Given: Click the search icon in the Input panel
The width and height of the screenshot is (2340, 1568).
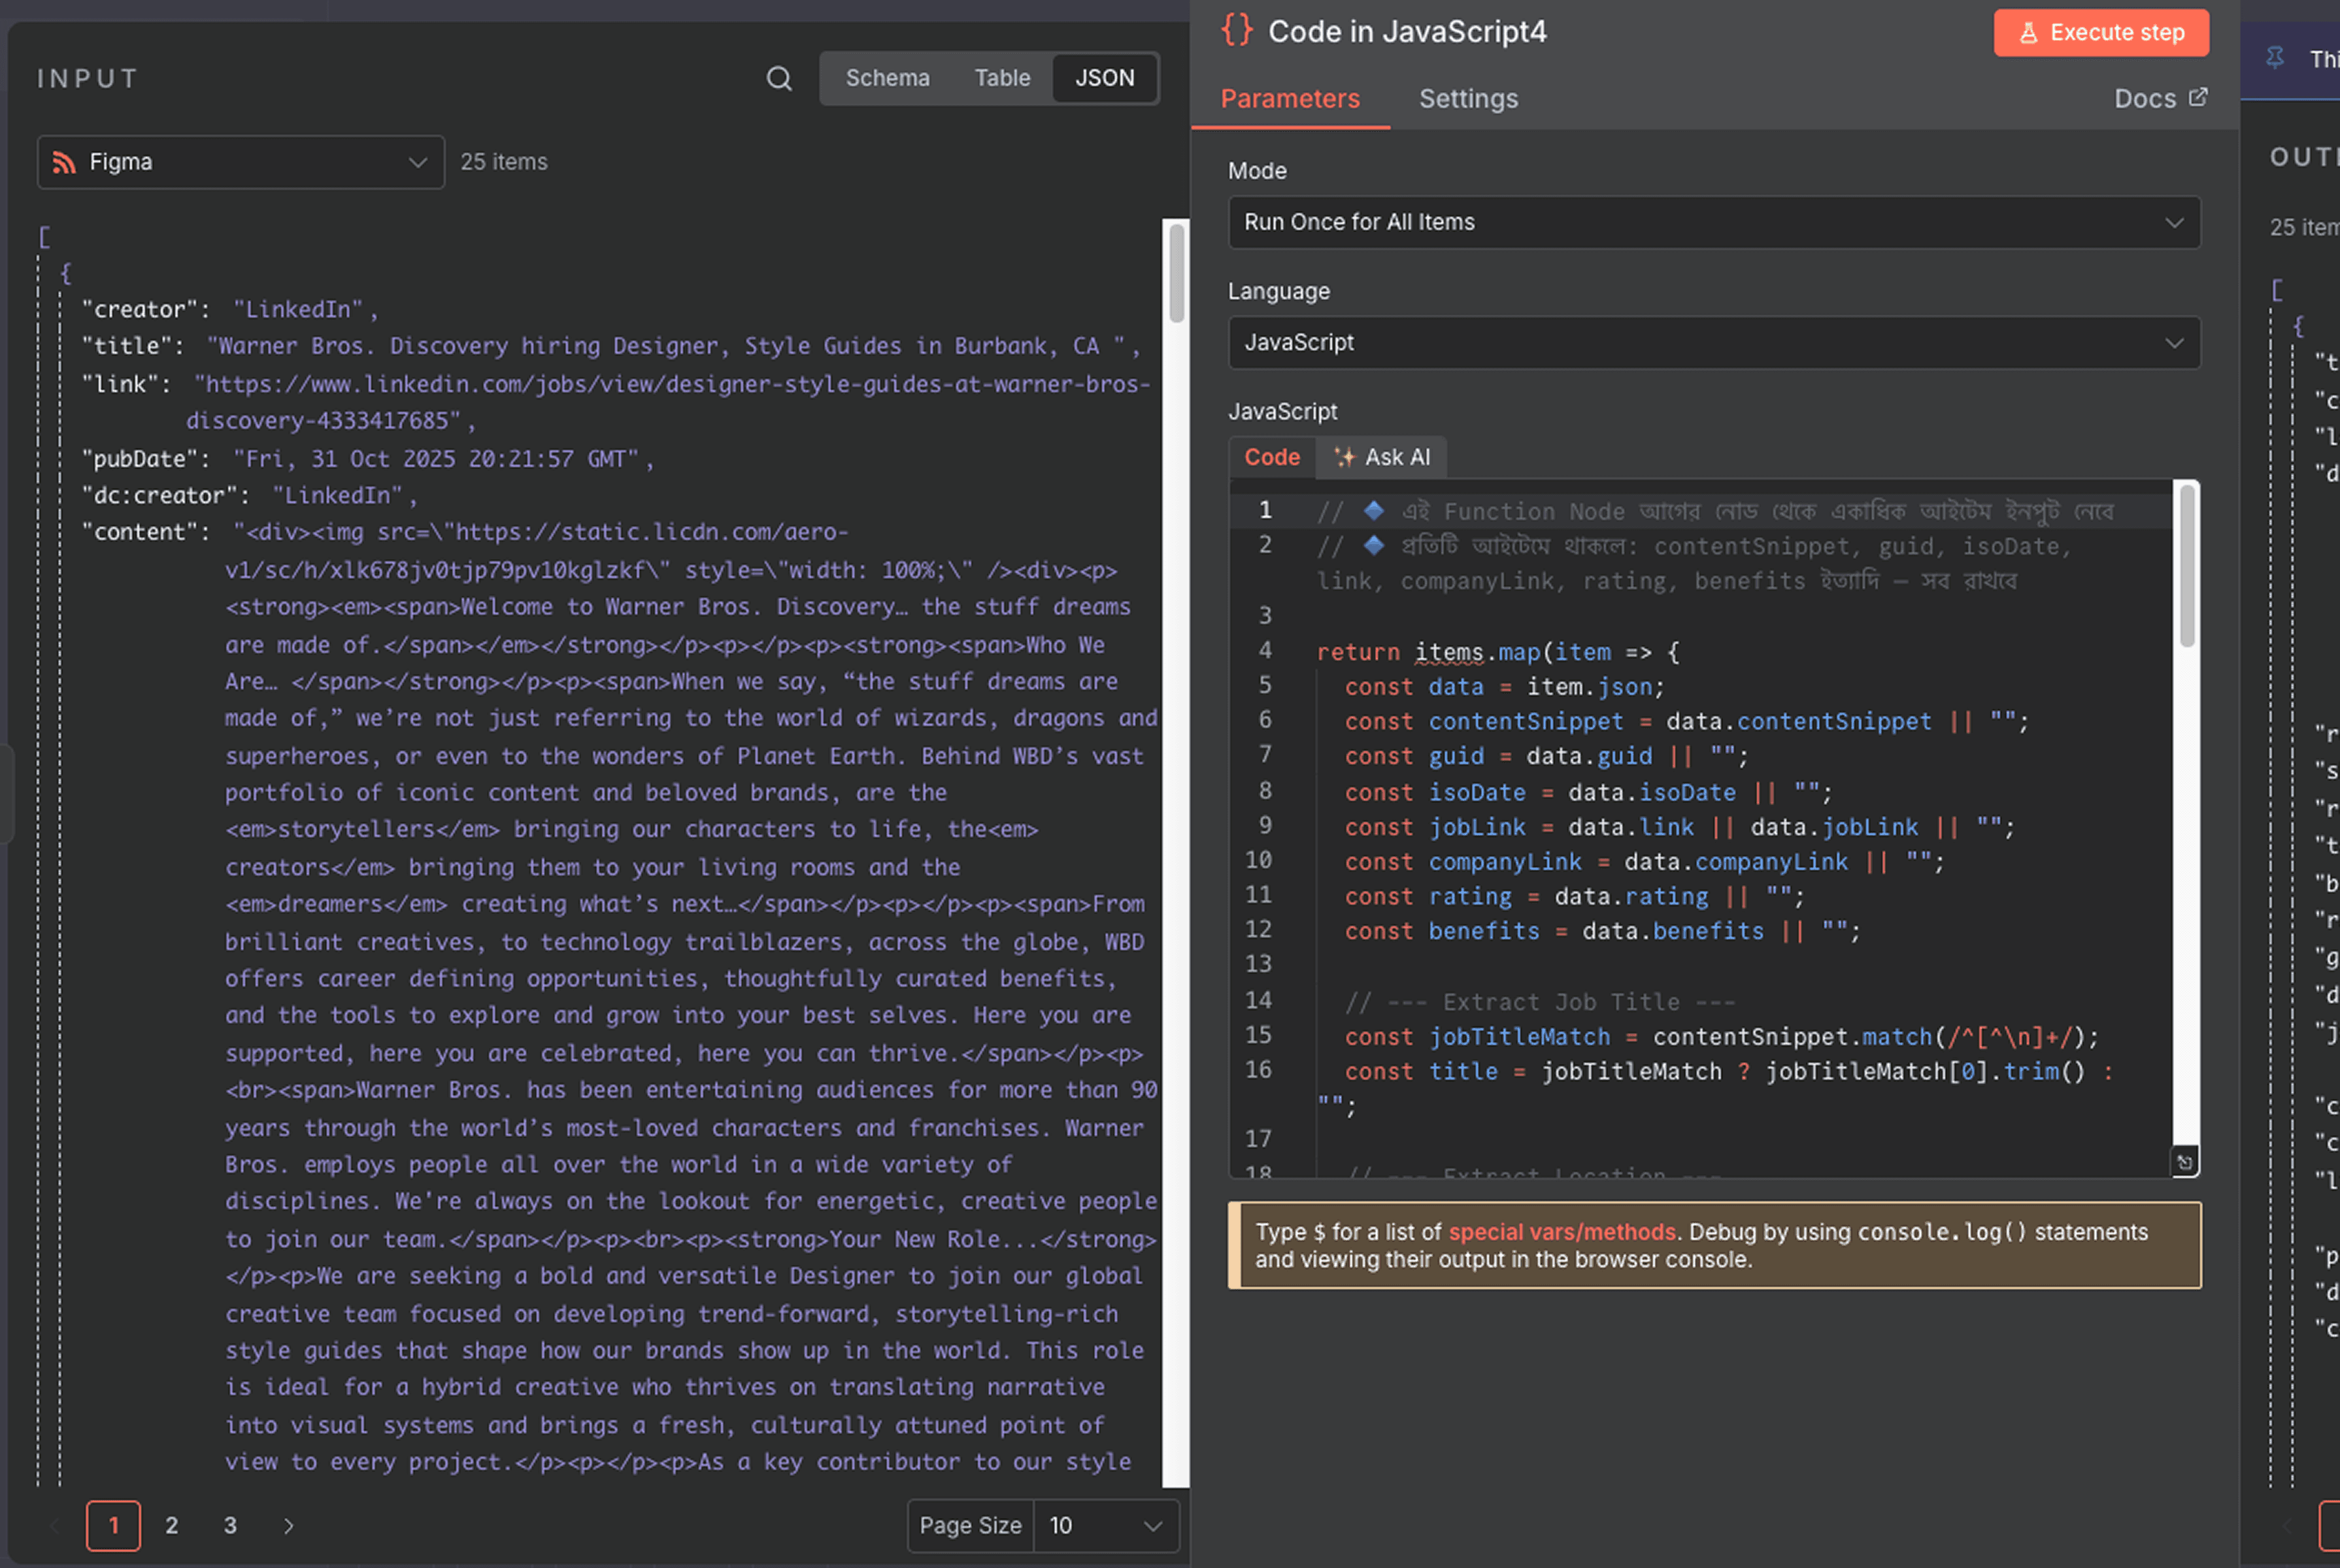Looking at the screenshot, I should click(779, 78).
